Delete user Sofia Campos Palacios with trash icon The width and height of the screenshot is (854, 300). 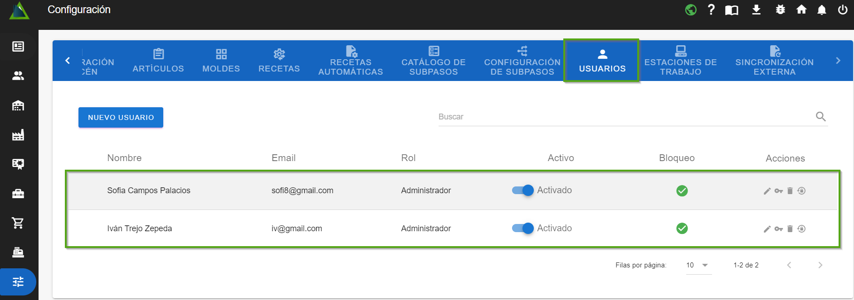[790, 191]
